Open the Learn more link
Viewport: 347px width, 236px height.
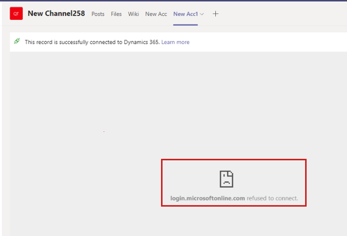tap(175, 42)
